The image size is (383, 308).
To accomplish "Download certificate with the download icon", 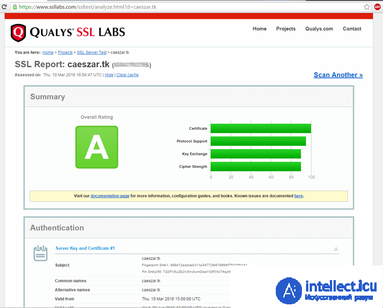I will coord(336,249).
